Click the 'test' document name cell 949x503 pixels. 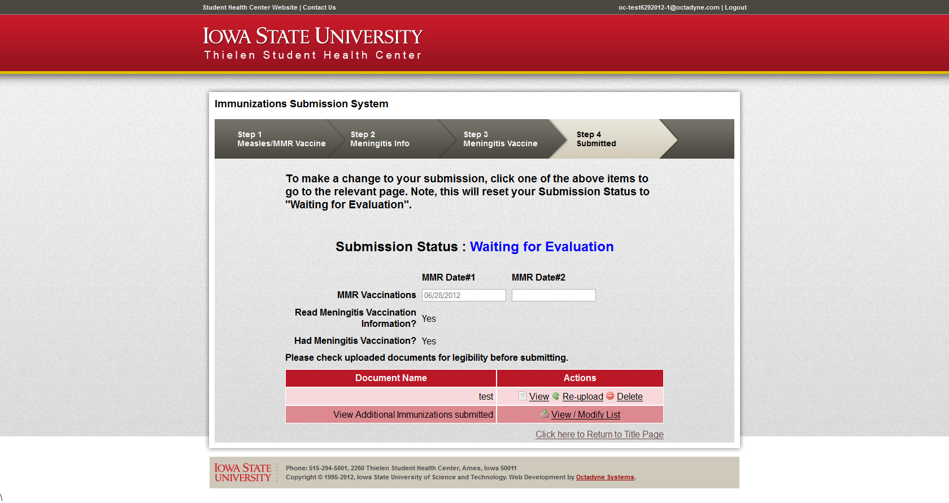pyautogui.click(x=391, y=396)
